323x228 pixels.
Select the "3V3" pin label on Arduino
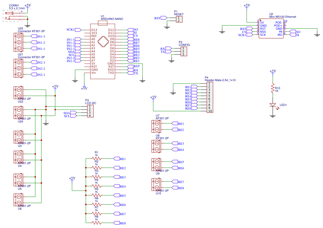[x=94, y=33]
